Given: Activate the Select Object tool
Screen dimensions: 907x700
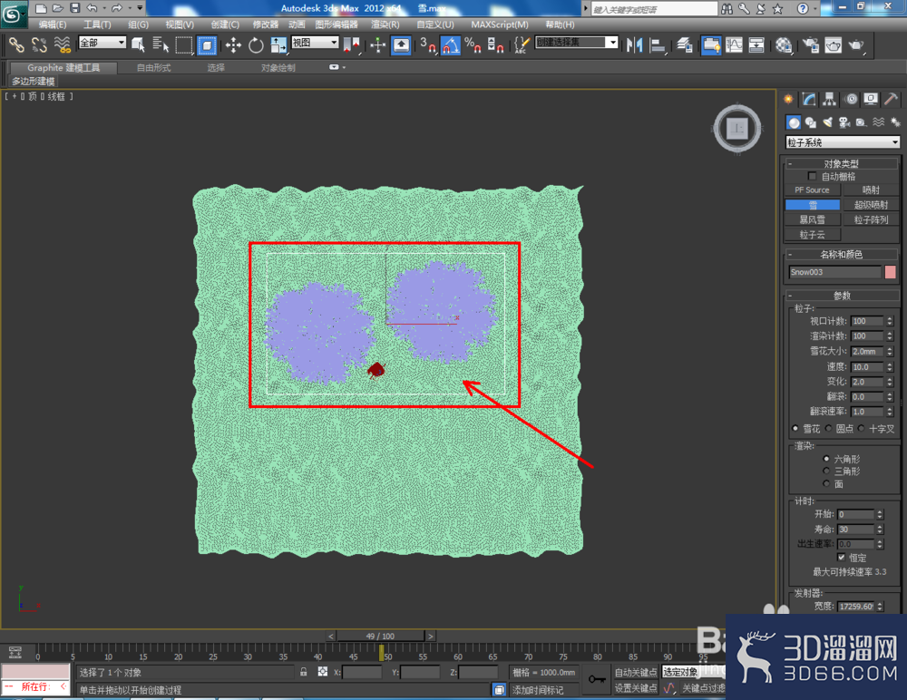Looking at the screenshot, I should [x=138, y=44].
